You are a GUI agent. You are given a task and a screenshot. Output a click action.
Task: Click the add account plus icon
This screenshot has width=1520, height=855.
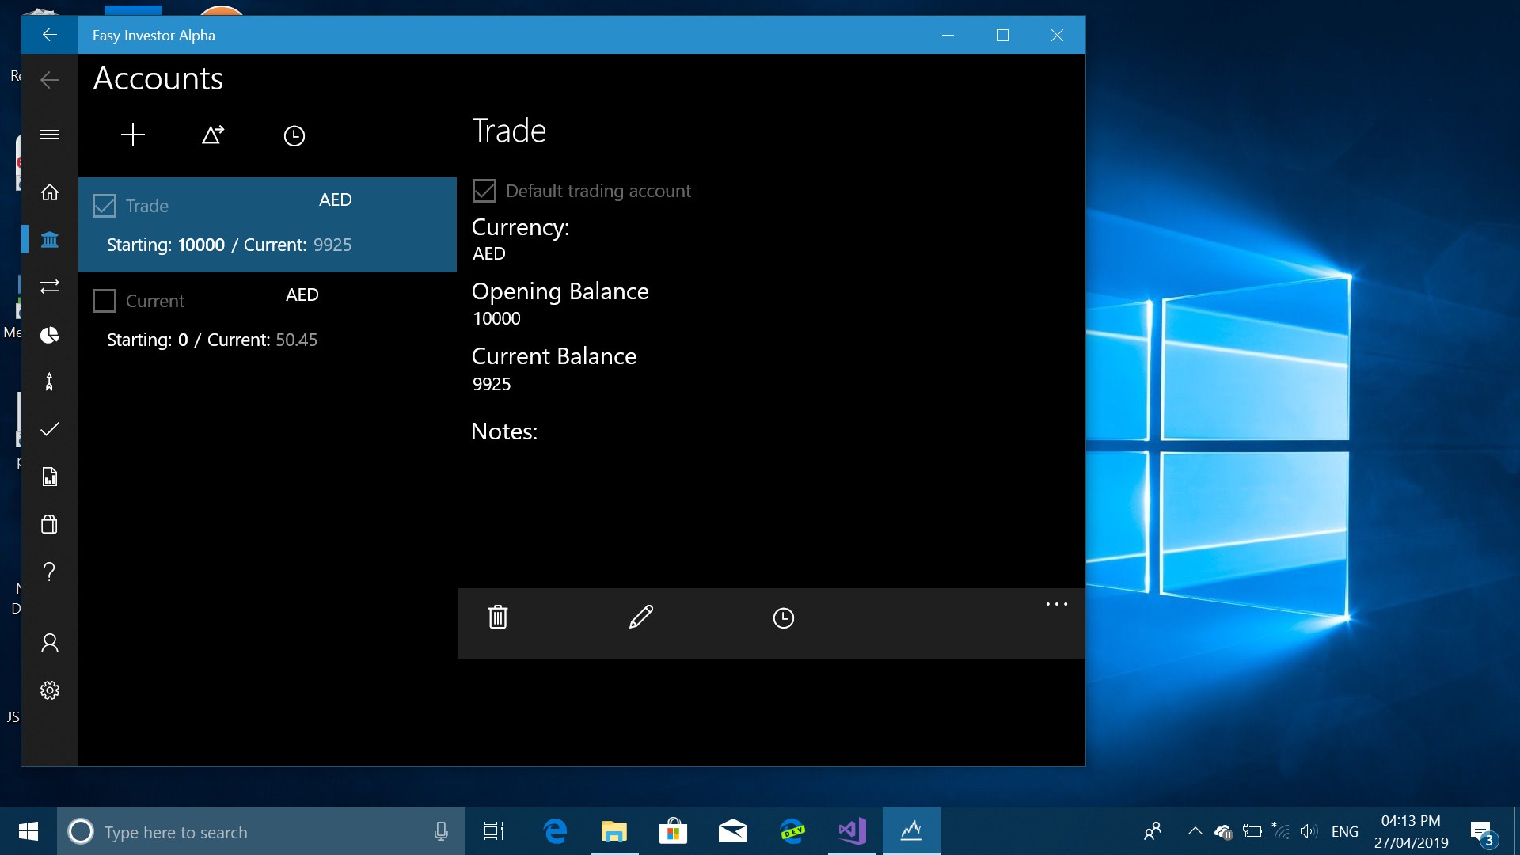pyautogui.click(x=133, y=135)
